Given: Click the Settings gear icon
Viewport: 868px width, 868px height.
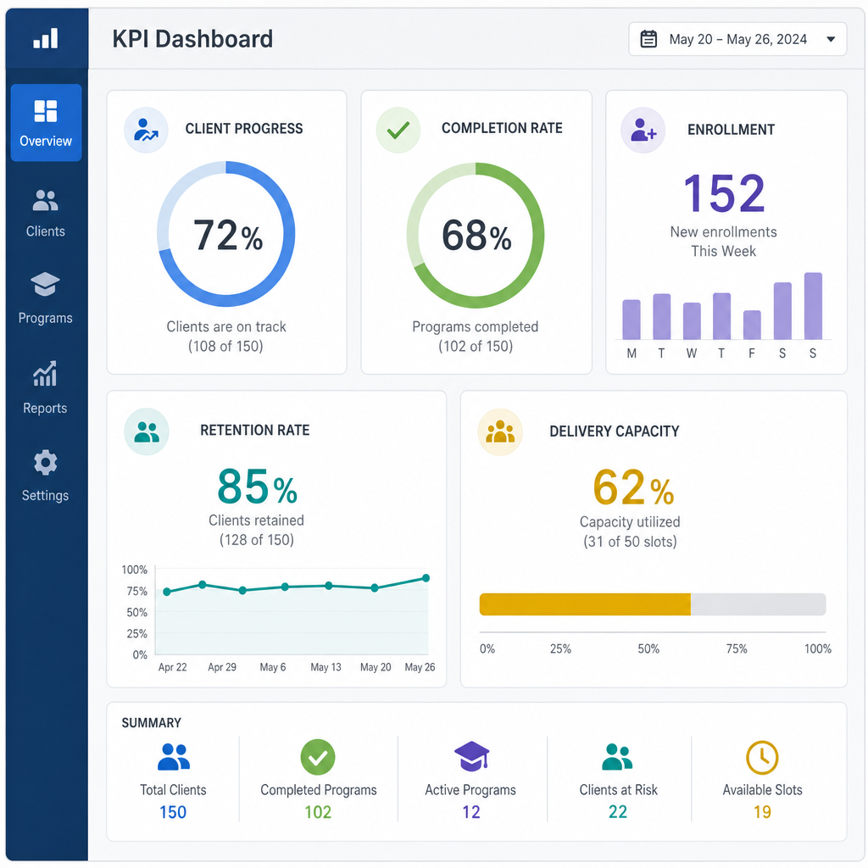Looking at the screenshot, I should pyautogui.click(x=46, y=462).
